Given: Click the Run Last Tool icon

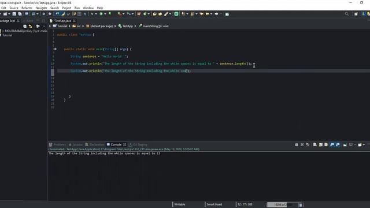Looking at the screenshot, I should pyautogui.click(x=120, y=14).
